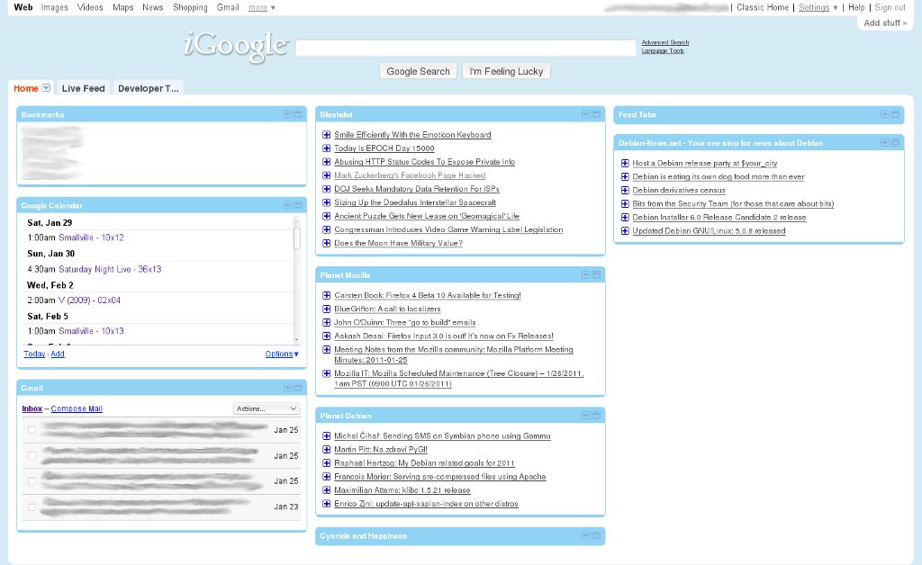Screen dimensions: 922x565
Task: Expand plus icon for 'Mozilla IT: Mozilla Scheduled Maintenance'
Action: click(x=326, y=373)
